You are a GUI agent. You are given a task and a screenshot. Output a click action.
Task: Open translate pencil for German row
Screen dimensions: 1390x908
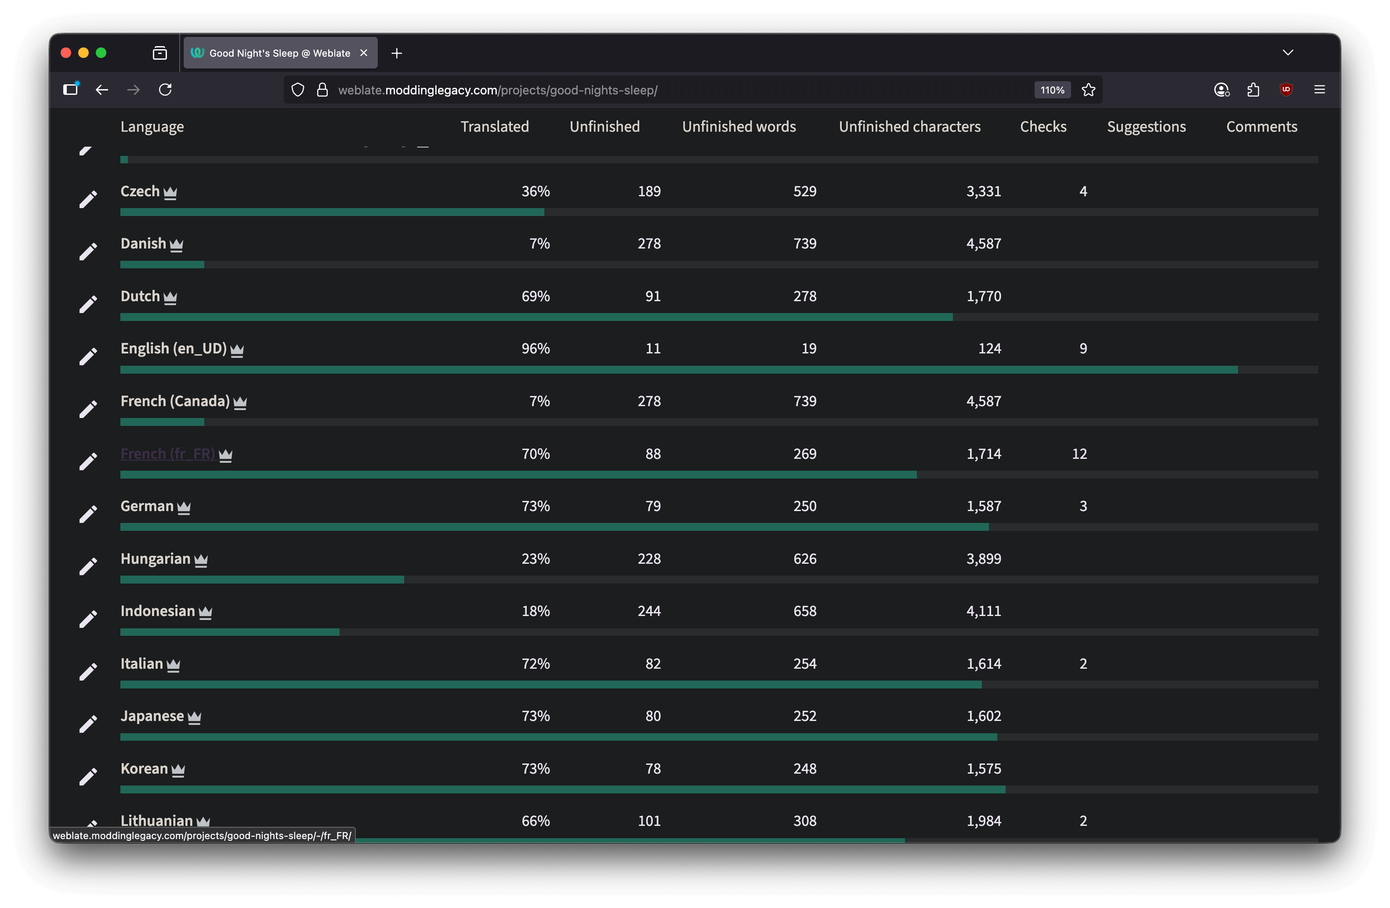88,514
